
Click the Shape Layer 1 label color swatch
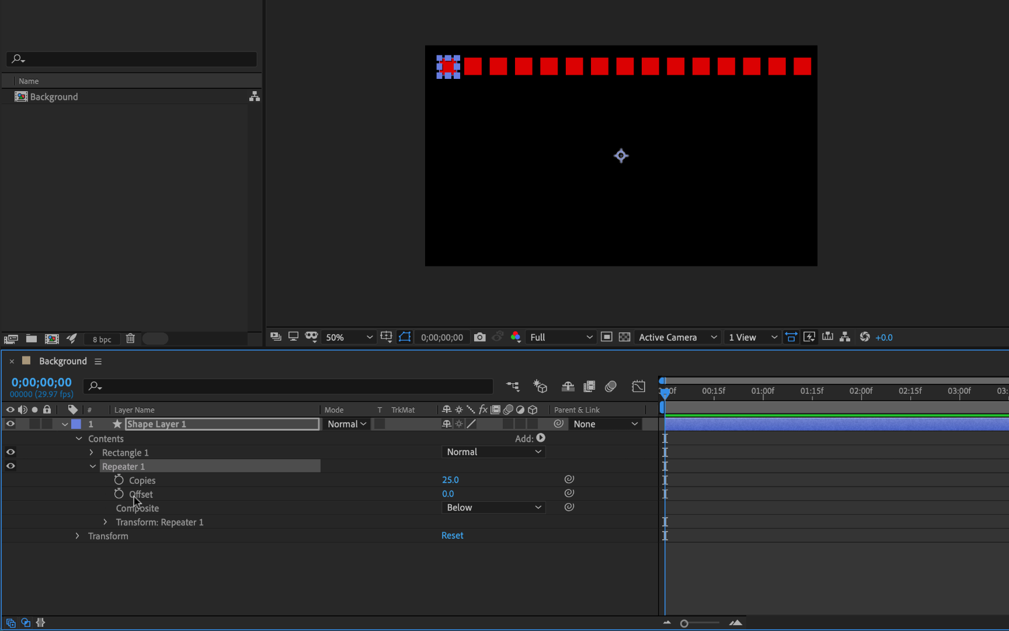click(76, 424)
